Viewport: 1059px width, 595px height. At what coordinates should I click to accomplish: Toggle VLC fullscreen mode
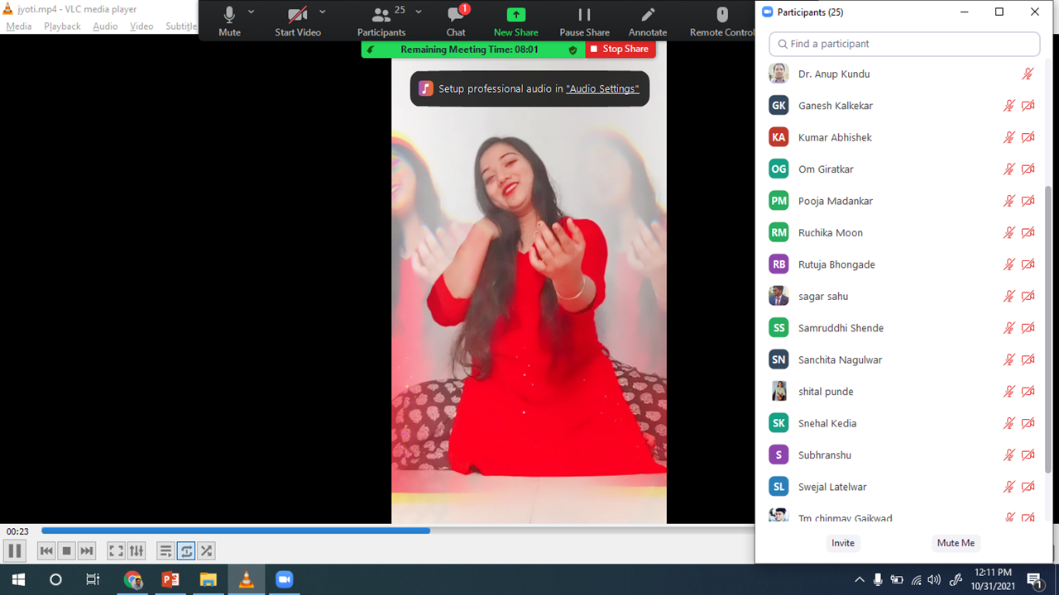click(x=117, y=550)
